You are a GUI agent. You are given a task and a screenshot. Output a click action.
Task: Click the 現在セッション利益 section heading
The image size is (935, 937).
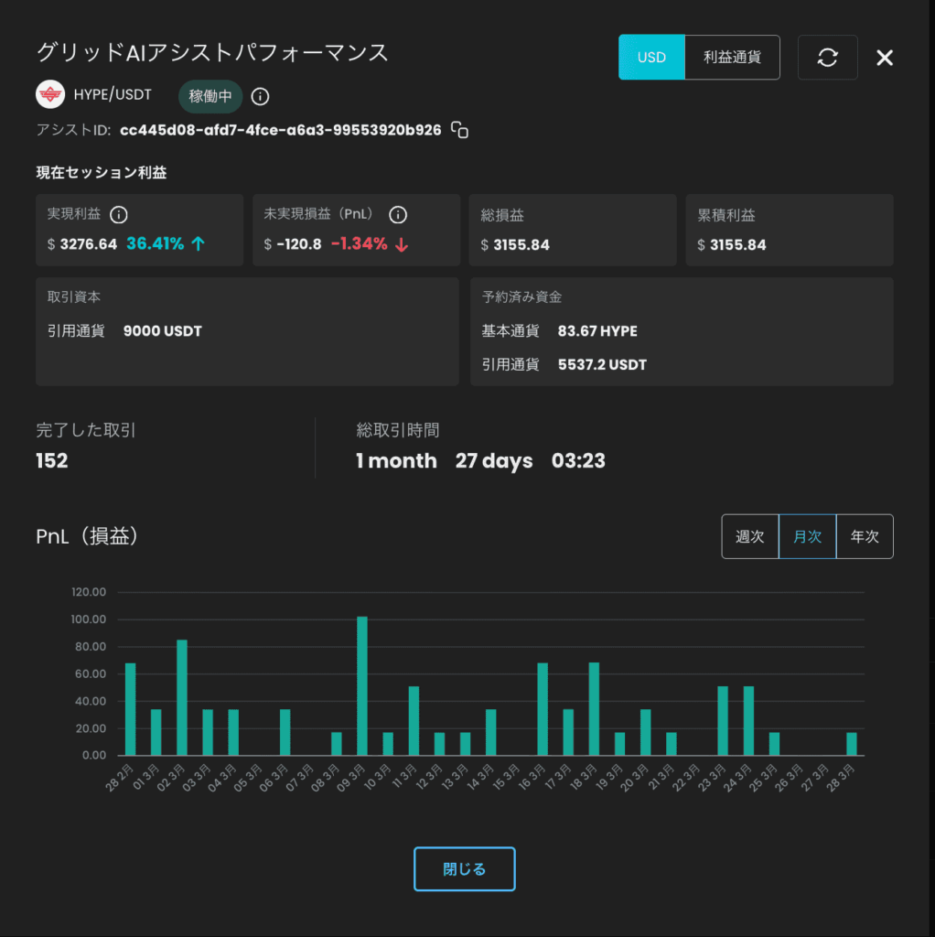[102, 173]
